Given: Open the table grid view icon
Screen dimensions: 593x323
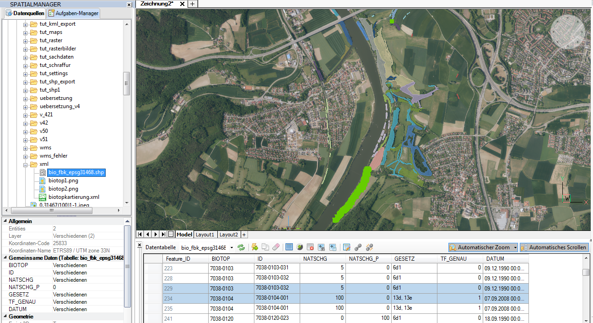Looking at the screenshot, I should [x=289, y=247].
